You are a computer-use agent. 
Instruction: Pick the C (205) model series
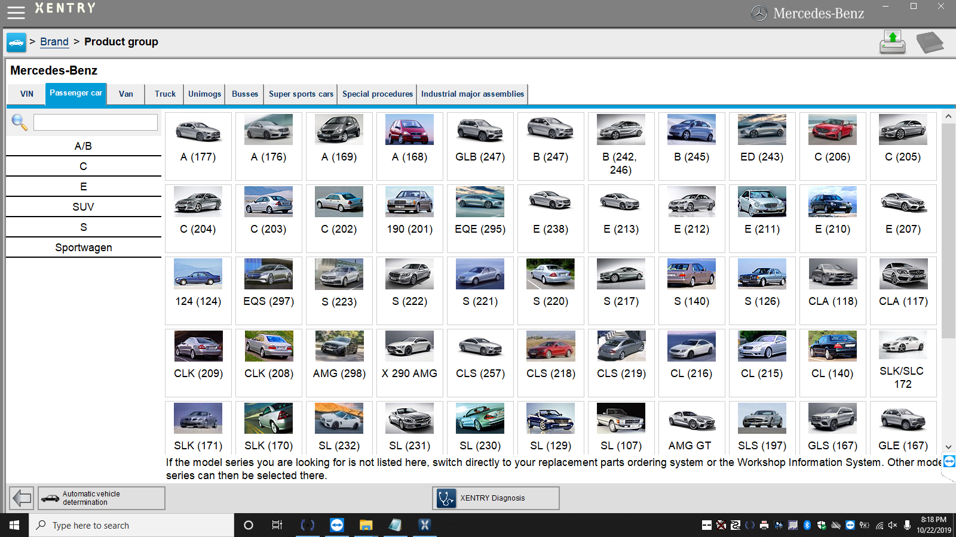903,146
